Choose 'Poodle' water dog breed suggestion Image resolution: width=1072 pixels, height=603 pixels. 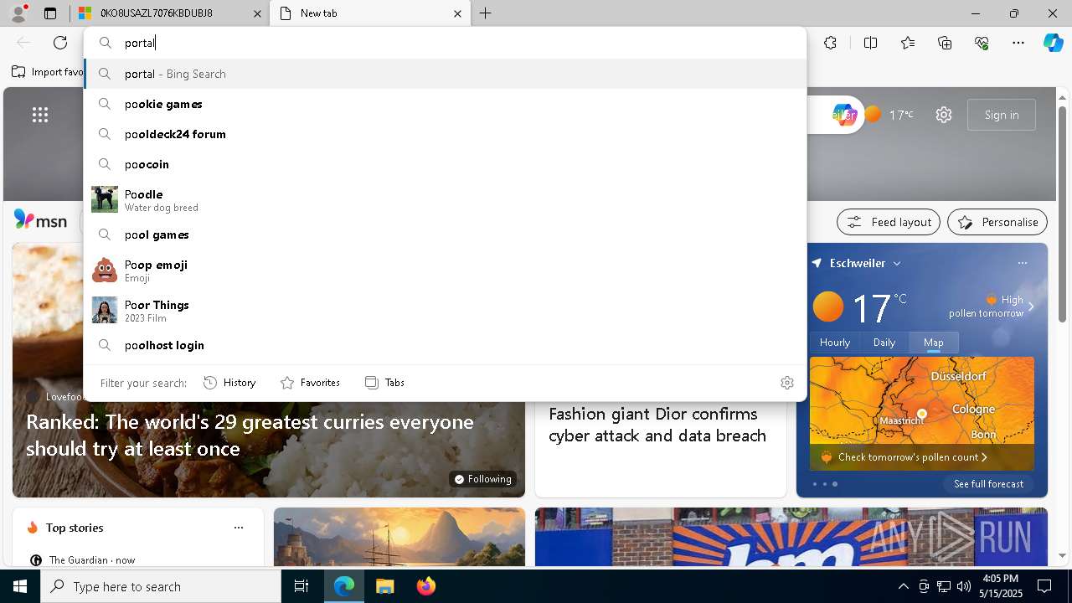click(x=445, y=199)
